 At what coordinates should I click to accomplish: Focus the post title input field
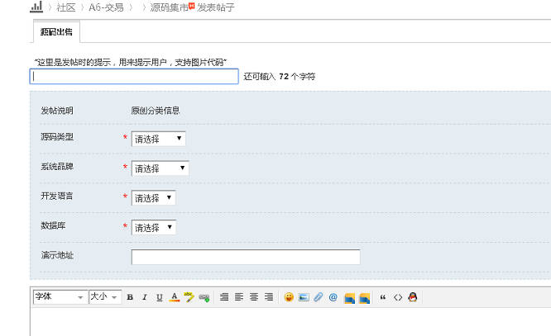pyautogui.click(x=134, y=77)
